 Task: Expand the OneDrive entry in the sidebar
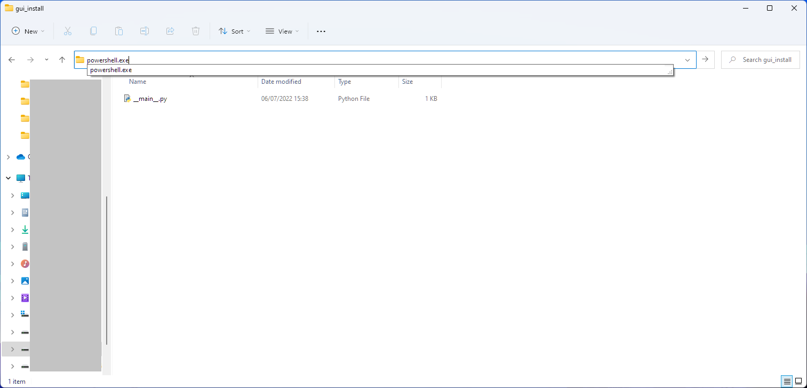point(8,157)
